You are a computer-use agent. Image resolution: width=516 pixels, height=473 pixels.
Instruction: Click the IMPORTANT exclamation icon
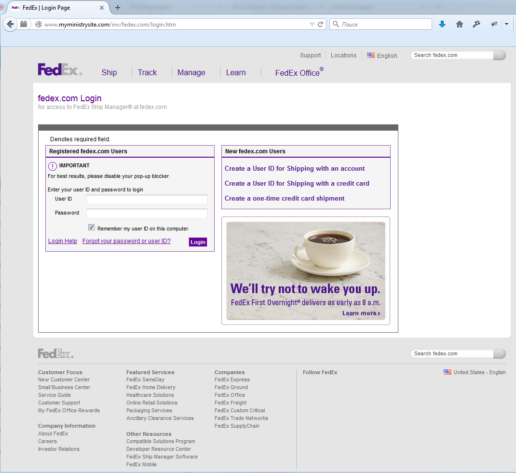point(53,166)
